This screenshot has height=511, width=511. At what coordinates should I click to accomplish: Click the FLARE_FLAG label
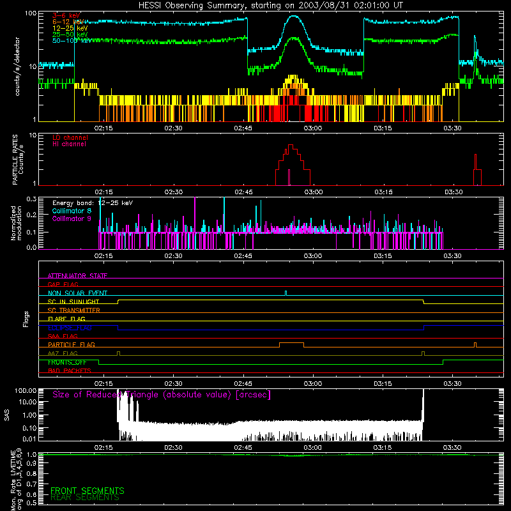pos(66,319)
